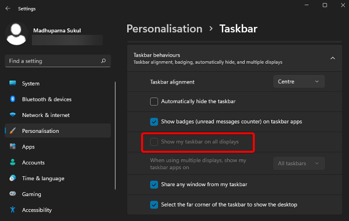Image resolution: width=349 pixels, height=221 pixels.
Task: Collapse the Taskbar behaviours section
Action: (333, 58)
